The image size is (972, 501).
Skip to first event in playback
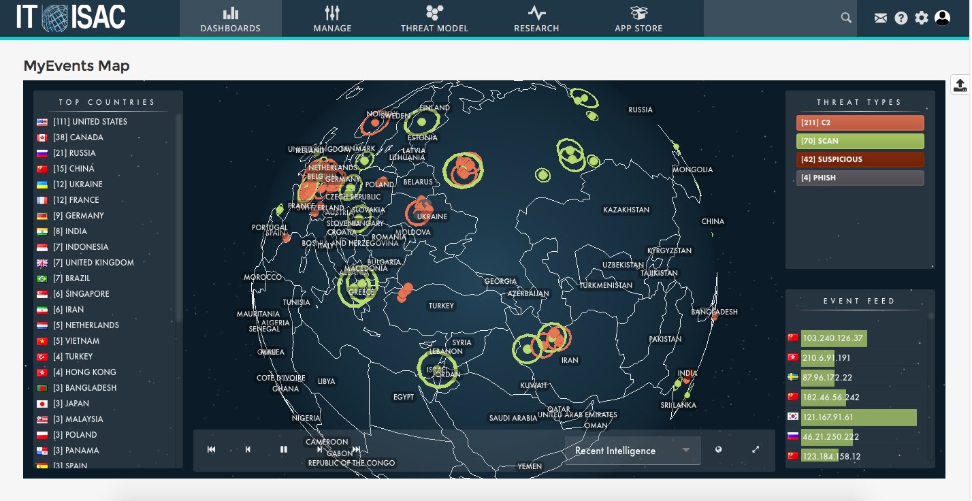click(x=212, y=449)
